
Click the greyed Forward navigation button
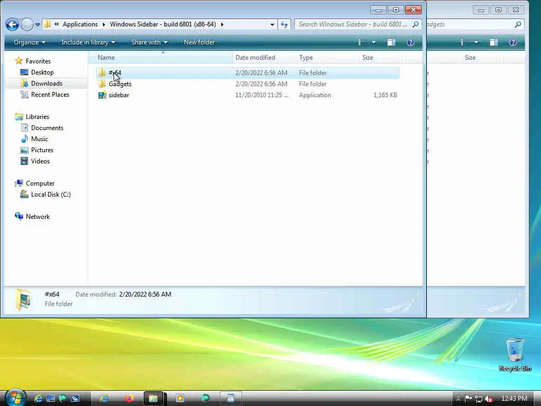click(27, 24)
